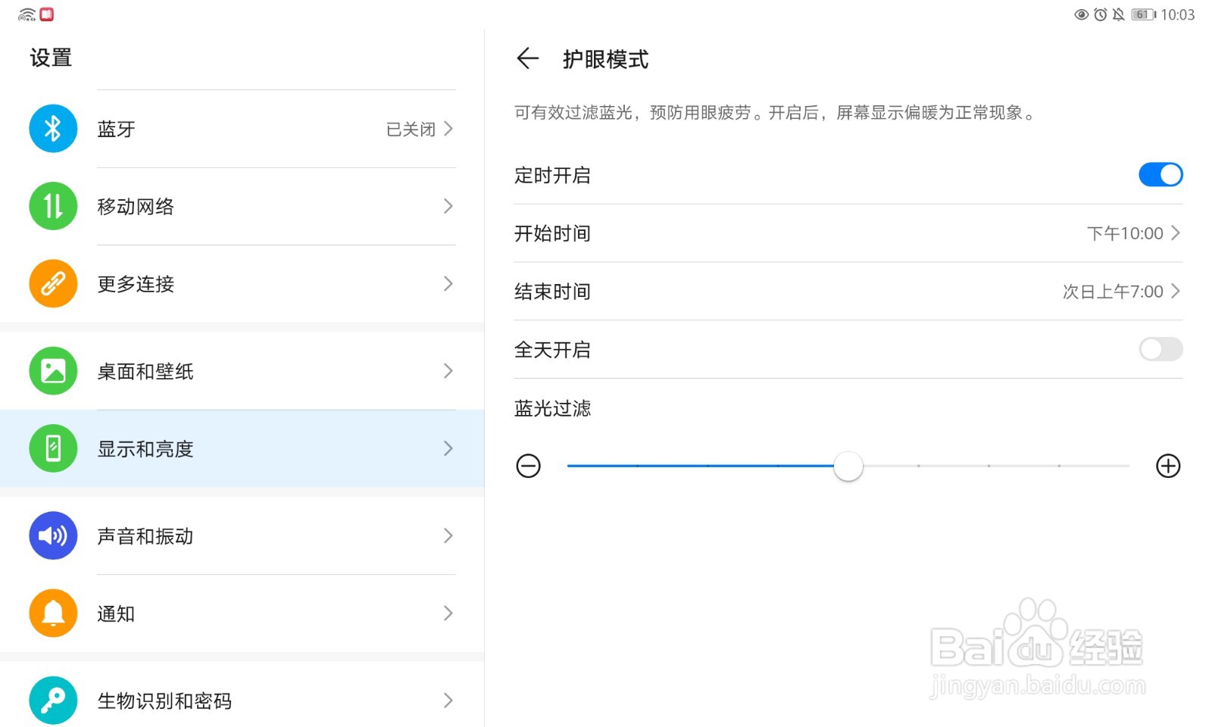Select 显示和亮度 in settings list

(145, 449)
